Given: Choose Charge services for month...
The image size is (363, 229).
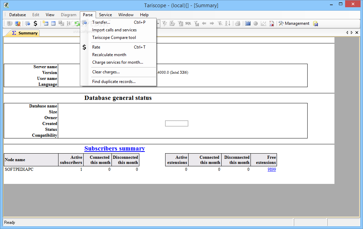Looking at the screenshot, I should tap(118, 62).
